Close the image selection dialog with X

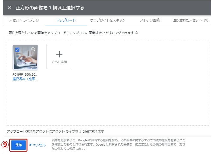[9, 8]
